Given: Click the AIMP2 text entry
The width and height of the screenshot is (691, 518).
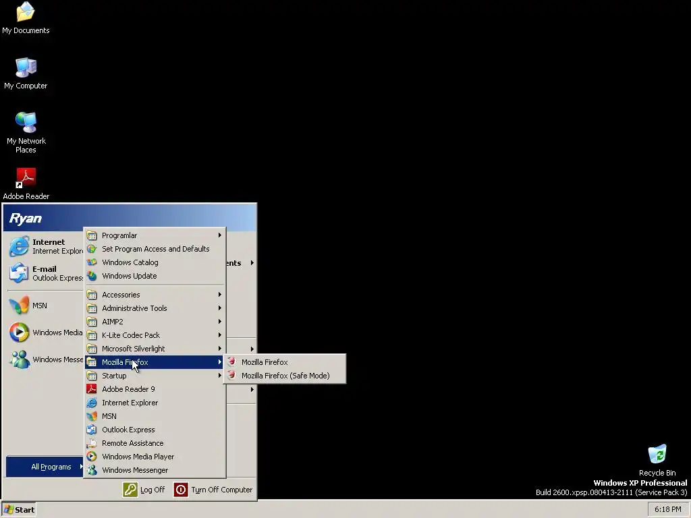Looking at the screenshot, I should [113, 322].
